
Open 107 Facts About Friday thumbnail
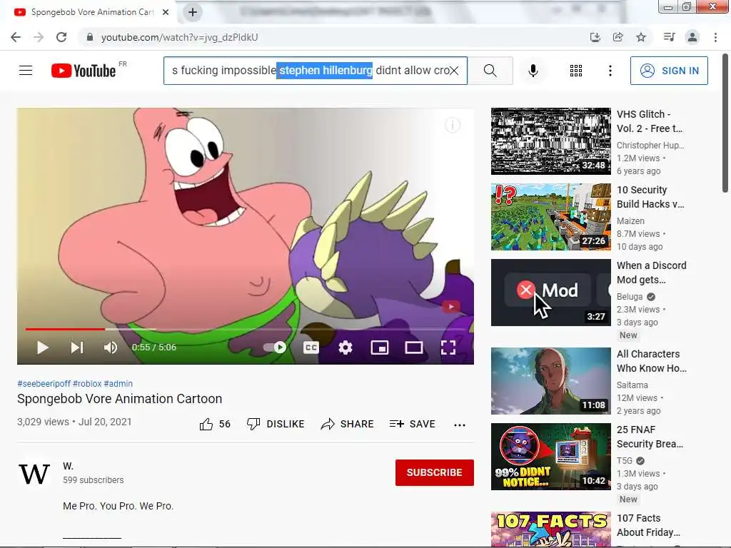[550, 529]
